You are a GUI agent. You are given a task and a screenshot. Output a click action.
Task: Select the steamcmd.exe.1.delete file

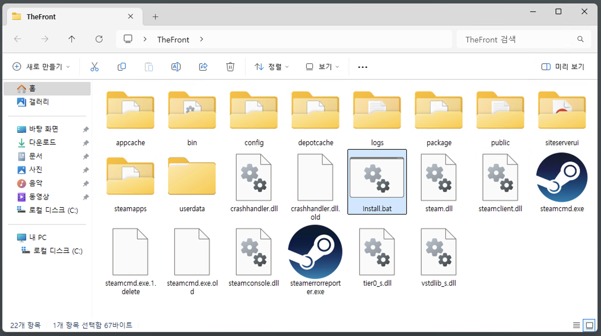tap(130, 261)
